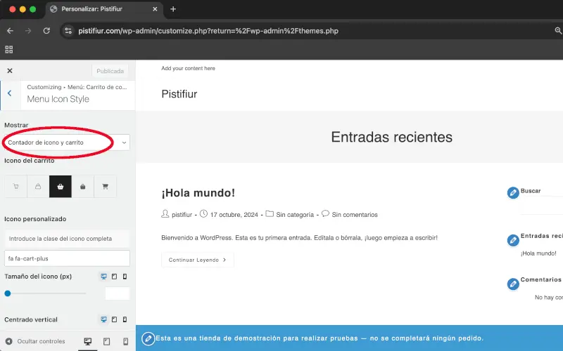Open the Sin comentarios link
The image size is (563, 351).
(x=355, y=215)
